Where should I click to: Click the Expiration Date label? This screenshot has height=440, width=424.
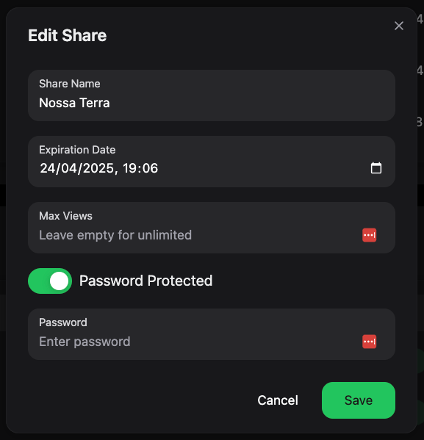(77, 150)
